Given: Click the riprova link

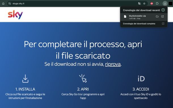Looking at the screenshot, I should coord(113,64).
